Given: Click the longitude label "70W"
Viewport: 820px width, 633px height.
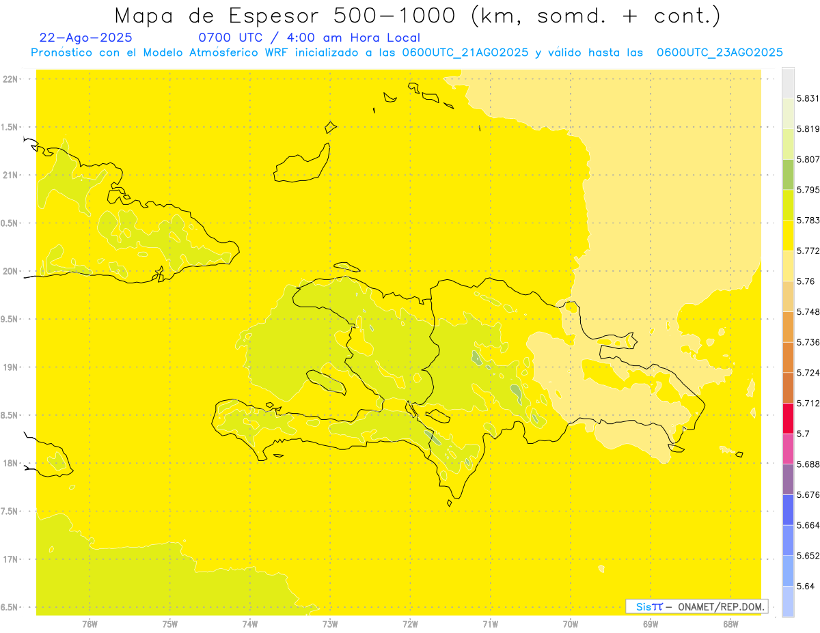Looking at the screenshot, I should pos(571,623).
